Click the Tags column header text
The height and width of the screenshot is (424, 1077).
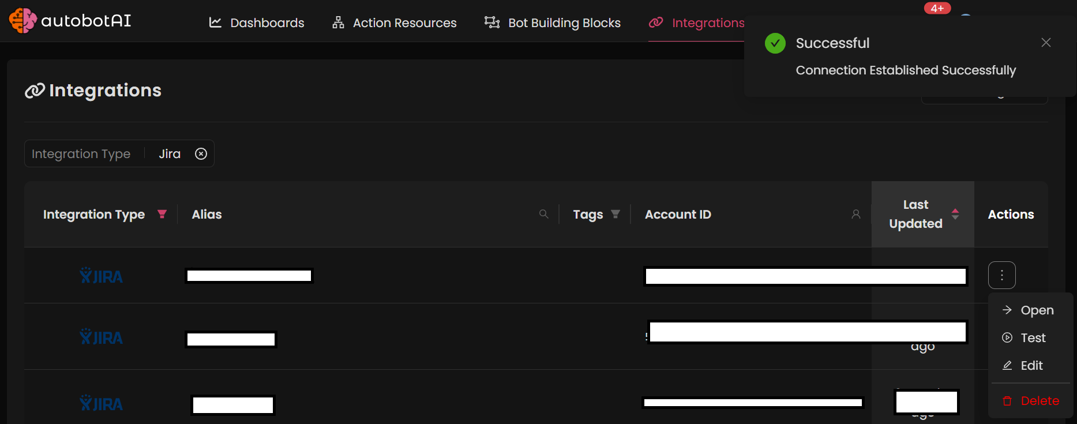[x=588, y=215]
